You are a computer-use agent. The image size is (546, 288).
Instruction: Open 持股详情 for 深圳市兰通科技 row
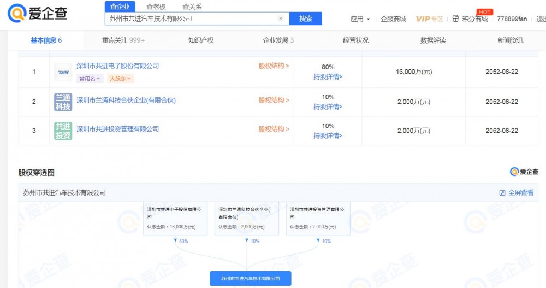coord(328,107)
